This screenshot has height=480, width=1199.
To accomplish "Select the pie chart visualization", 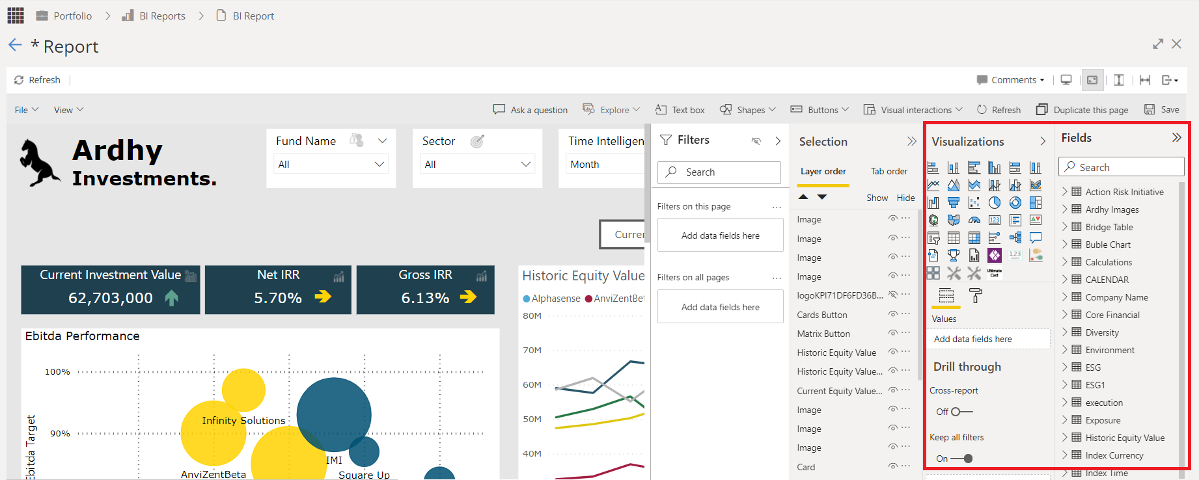I will (x=995, y=203).
